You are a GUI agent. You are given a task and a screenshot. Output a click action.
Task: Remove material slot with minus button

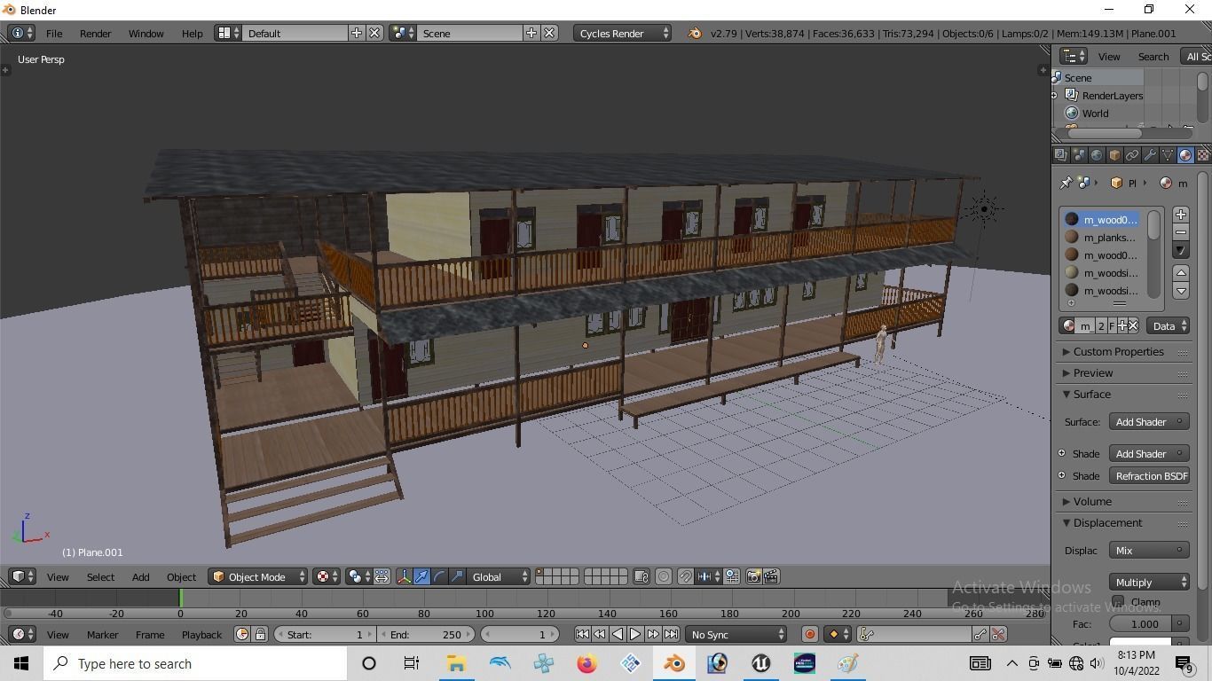click(x=1181, y=232)
